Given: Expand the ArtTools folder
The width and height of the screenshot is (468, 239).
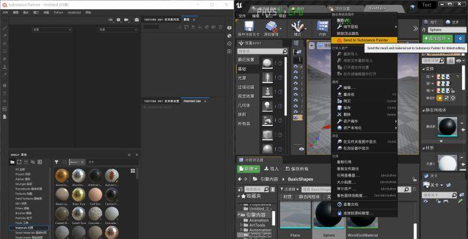Looking at the screenshot, I should 242,225.
